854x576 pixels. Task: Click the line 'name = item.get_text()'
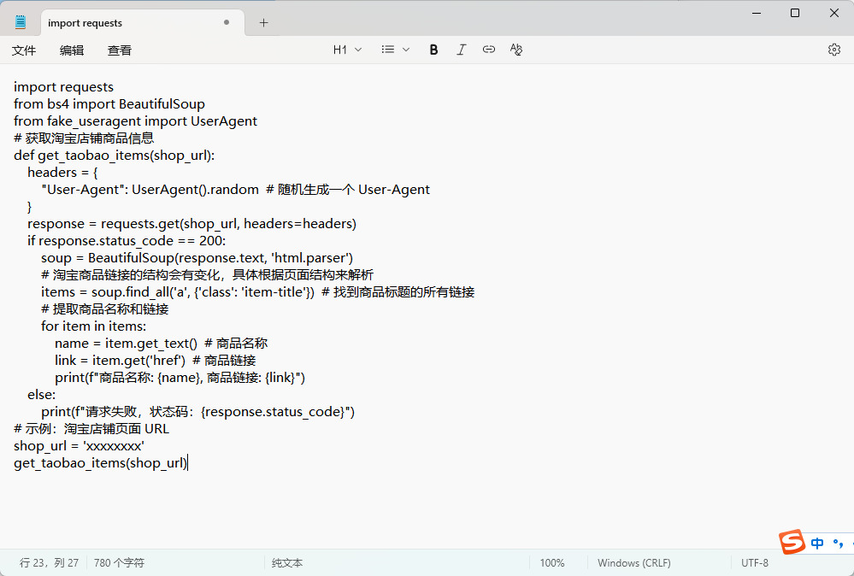click(x=162, y=344)
